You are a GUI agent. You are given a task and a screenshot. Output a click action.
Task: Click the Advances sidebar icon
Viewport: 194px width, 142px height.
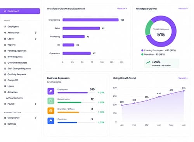(5, 92)
